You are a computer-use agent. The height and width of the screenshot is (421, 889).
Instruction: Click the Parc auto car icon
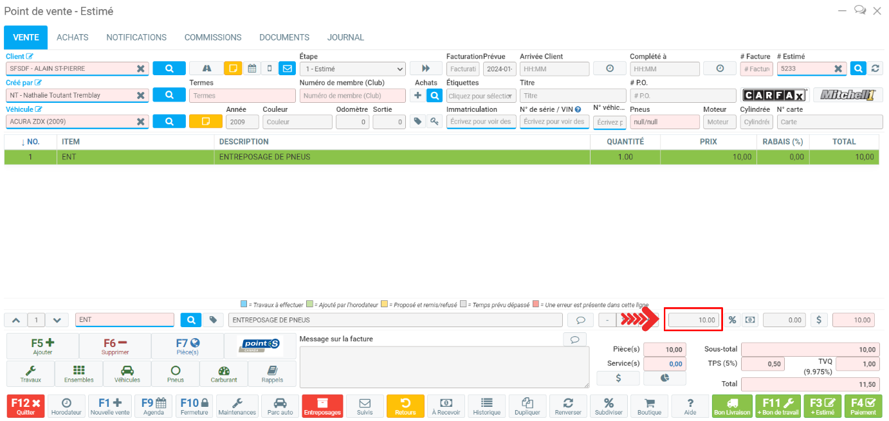click(280, 406)
